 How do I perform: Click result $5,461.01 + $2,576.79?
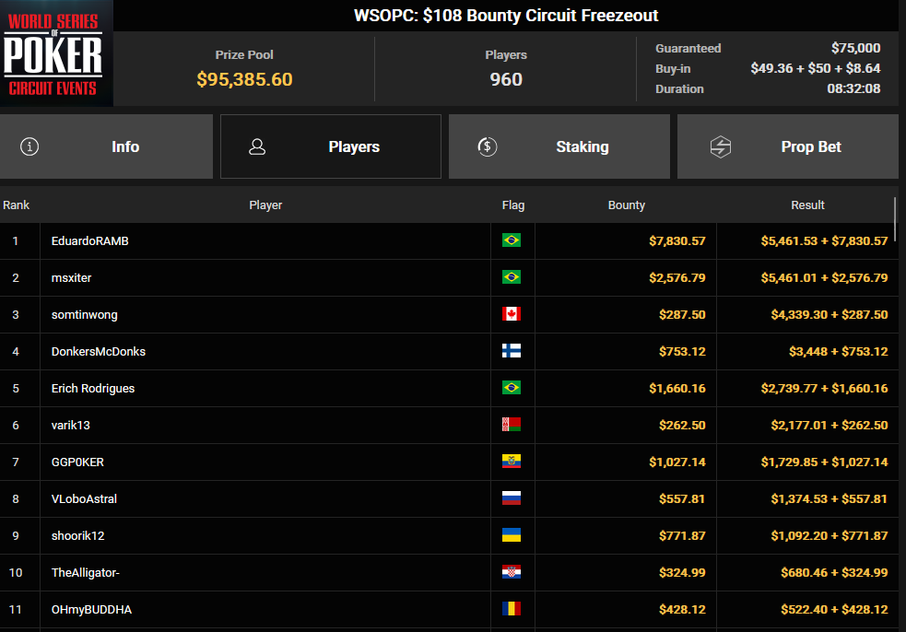[824, 278]
